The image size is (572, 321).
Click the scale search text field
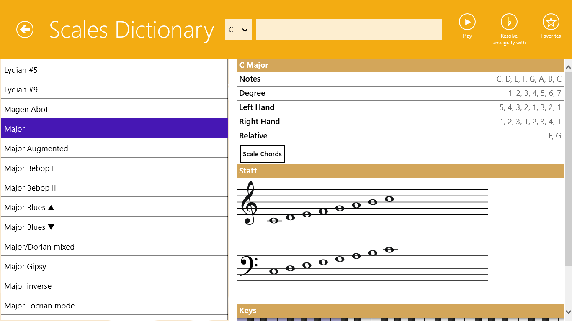point(349,30)
